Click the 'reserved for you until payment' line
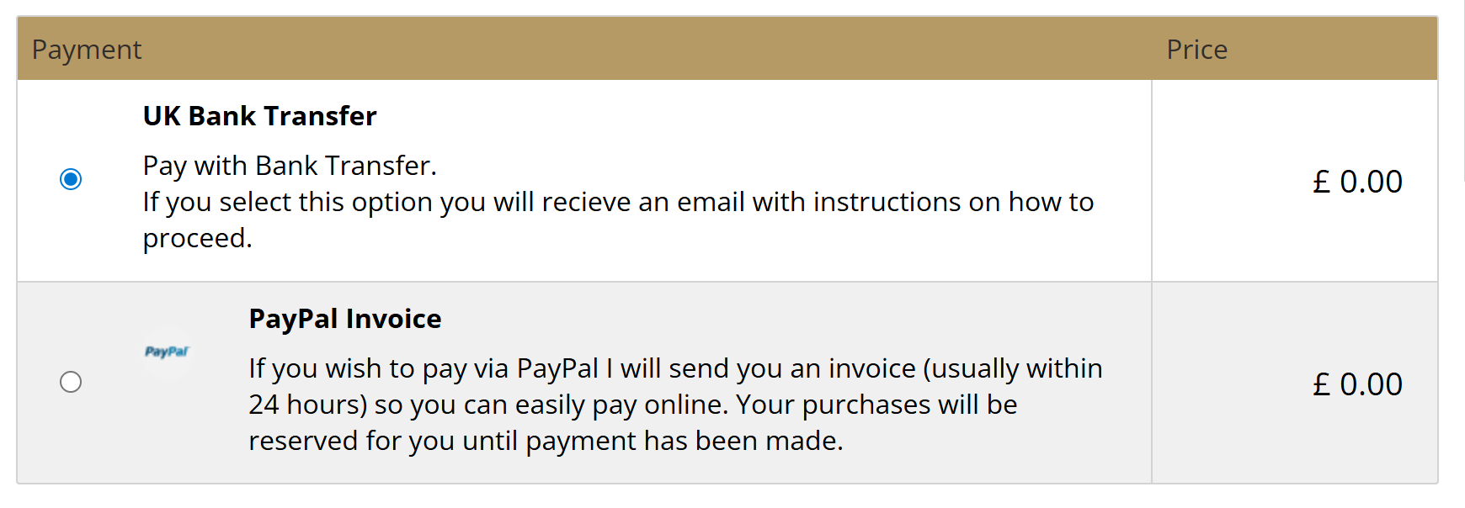Screen dimensions: 1465x508 click(x=546, y=441)
